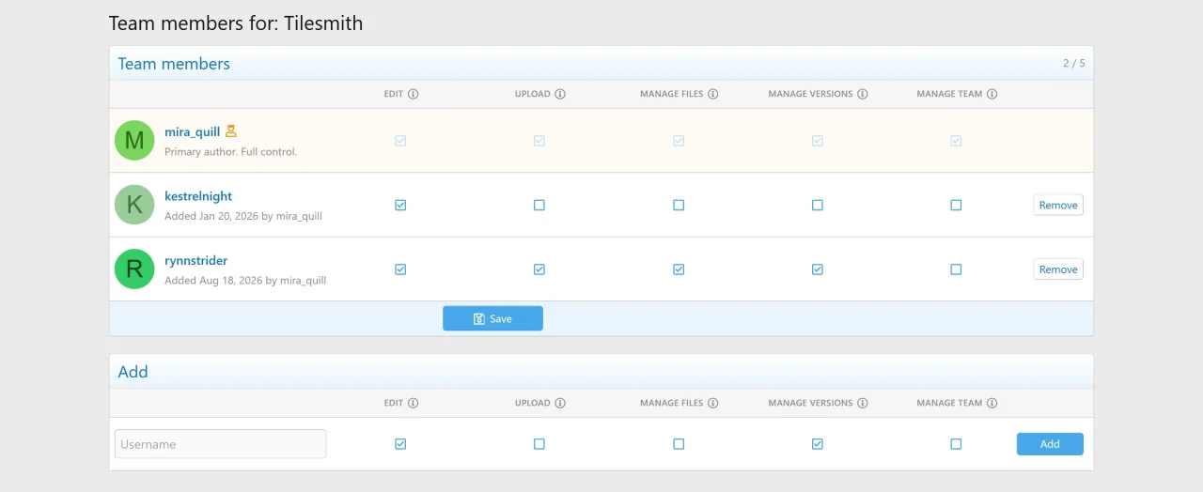
Task: Enable Upload permission for kestrelnight
Action: (539, 205)
